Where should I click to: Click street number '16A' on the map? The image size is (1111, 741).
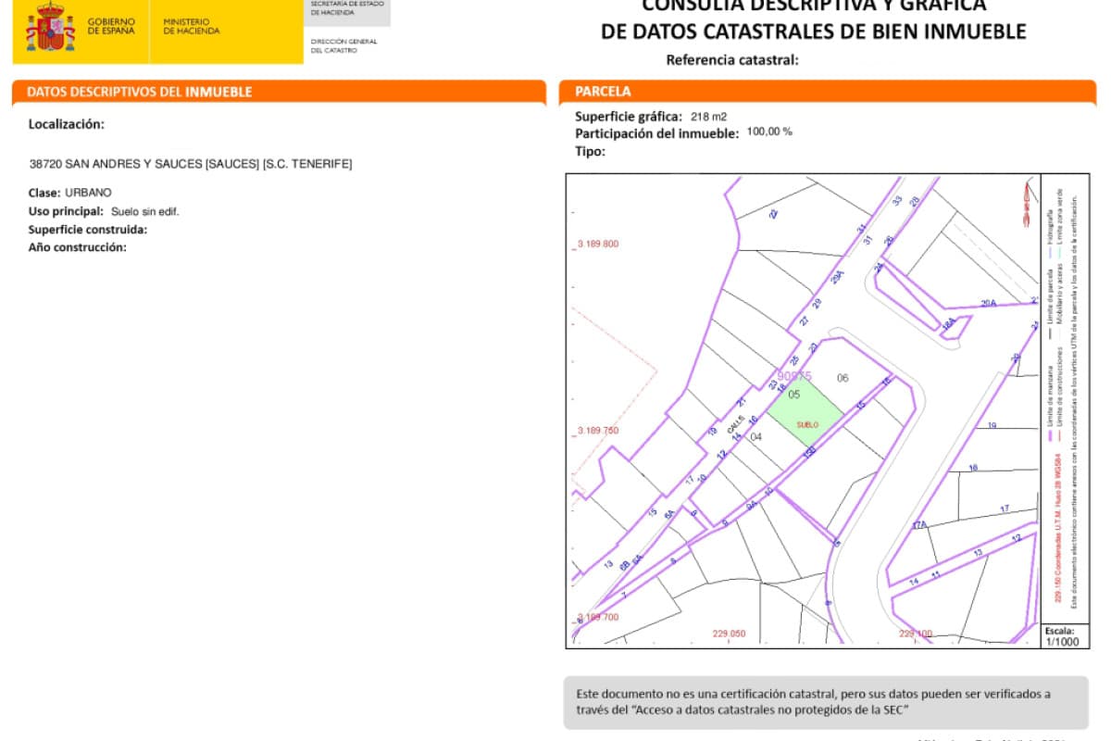[948, 325]
